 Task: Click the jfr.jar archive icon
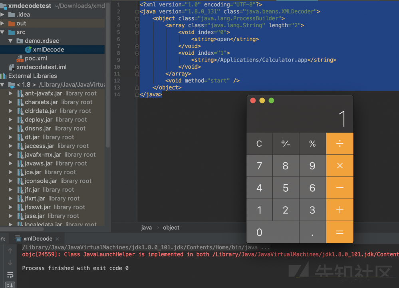pos(20,190)
